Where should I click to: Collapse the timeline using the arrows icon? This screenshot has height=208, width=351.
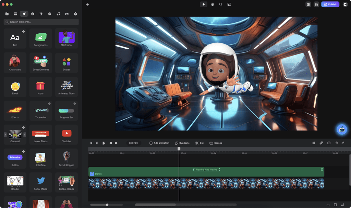click(328, 205)
